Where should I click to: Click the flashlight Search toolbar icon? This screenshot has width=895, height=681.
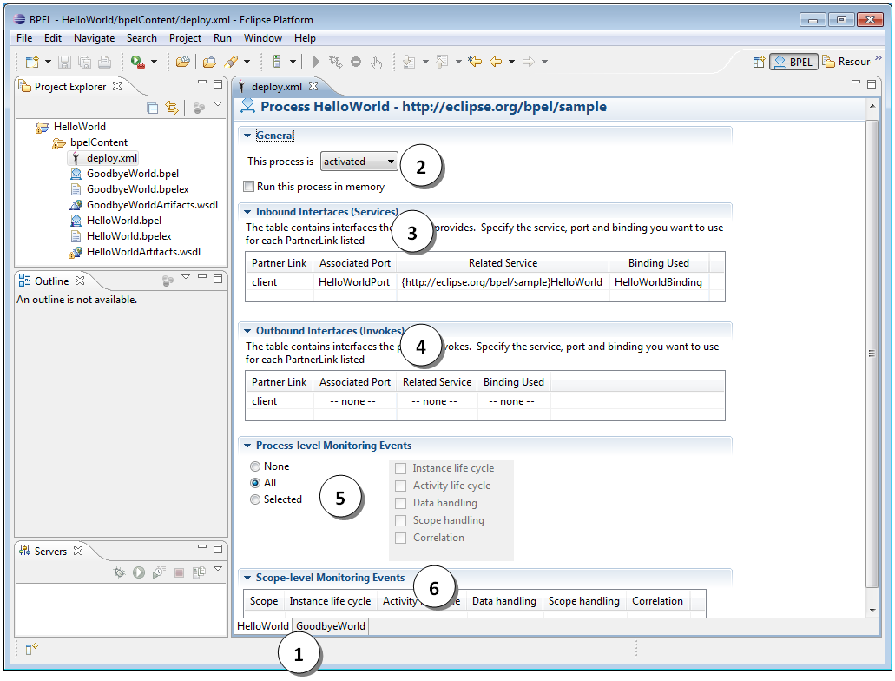(231, 62)
